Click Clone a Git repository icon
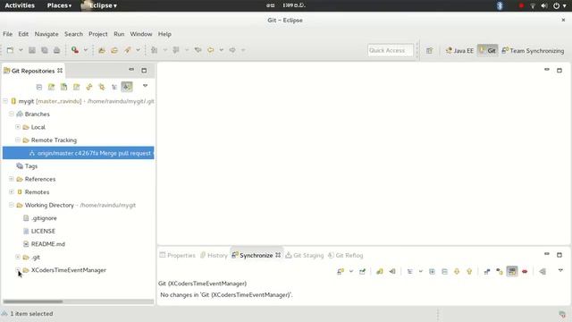This screenshot has height=322, width=572. pos(63,87)
